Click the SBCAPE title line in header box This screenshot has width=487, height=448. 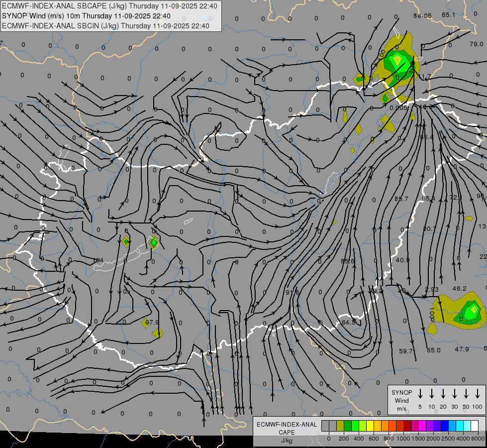click(109, 6)
